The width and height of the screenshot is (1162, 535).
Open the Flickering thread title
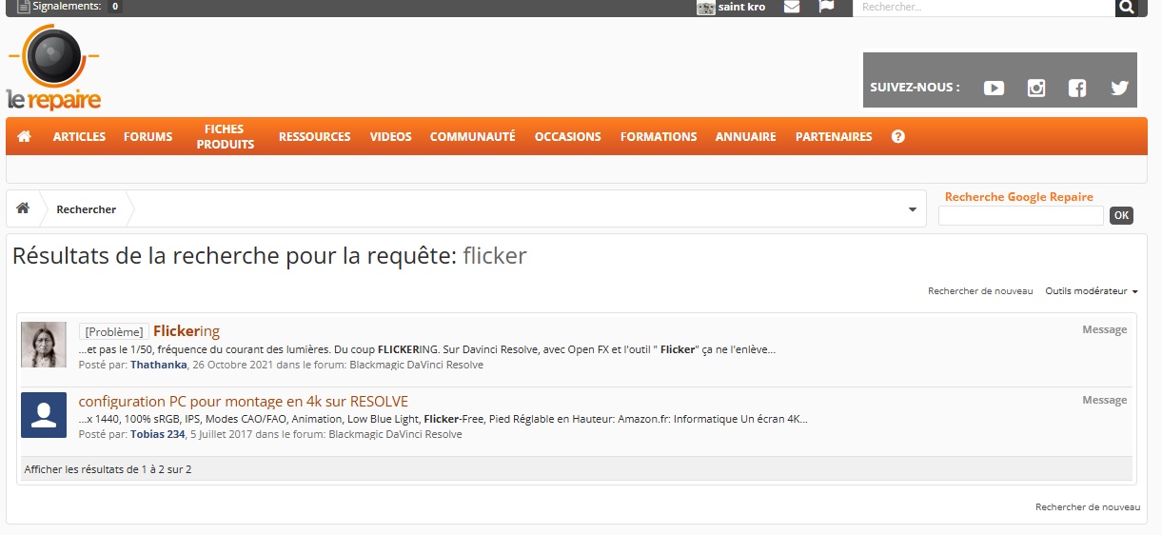pyautogui.click(x=187, y=331)
